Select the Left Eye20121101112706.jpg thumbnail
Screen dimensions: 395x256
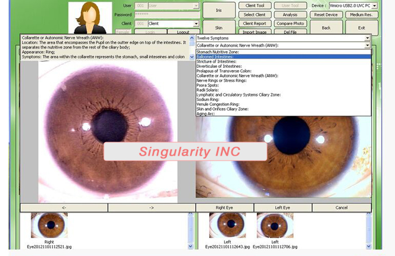[x=274, y=226]
